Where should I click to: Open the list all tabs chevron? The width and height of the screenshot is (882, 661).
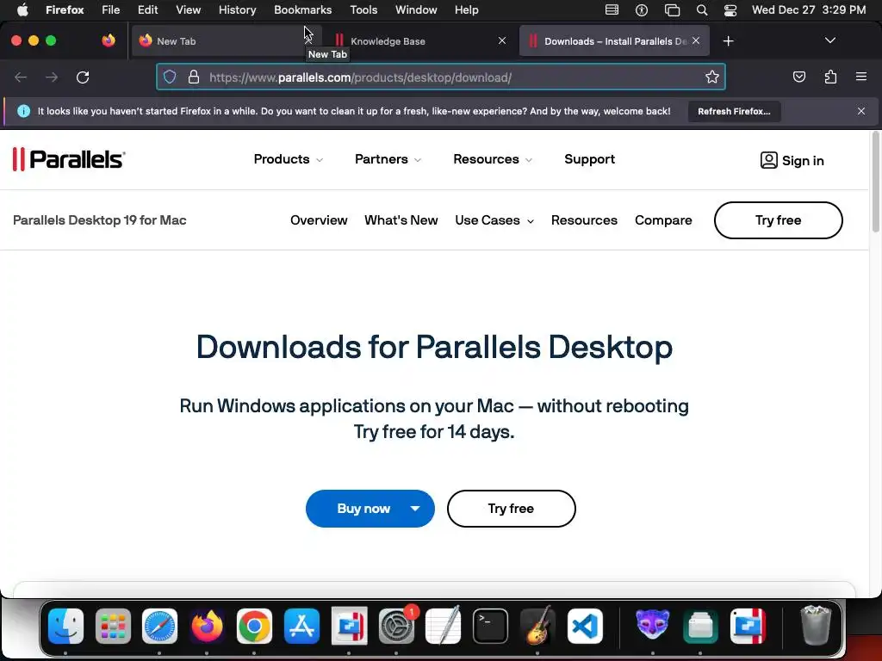pyautogui.click(x=829, y=40)
